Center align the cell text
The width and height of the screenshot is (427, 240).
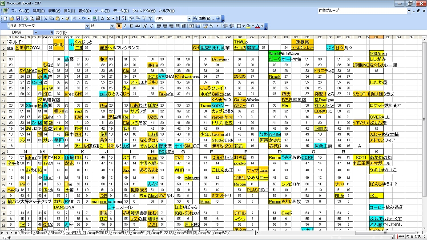165,26
